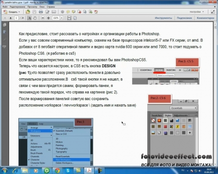218x174 pixels.
Task: Go to previous page arrow
Action: pos(5,18)
